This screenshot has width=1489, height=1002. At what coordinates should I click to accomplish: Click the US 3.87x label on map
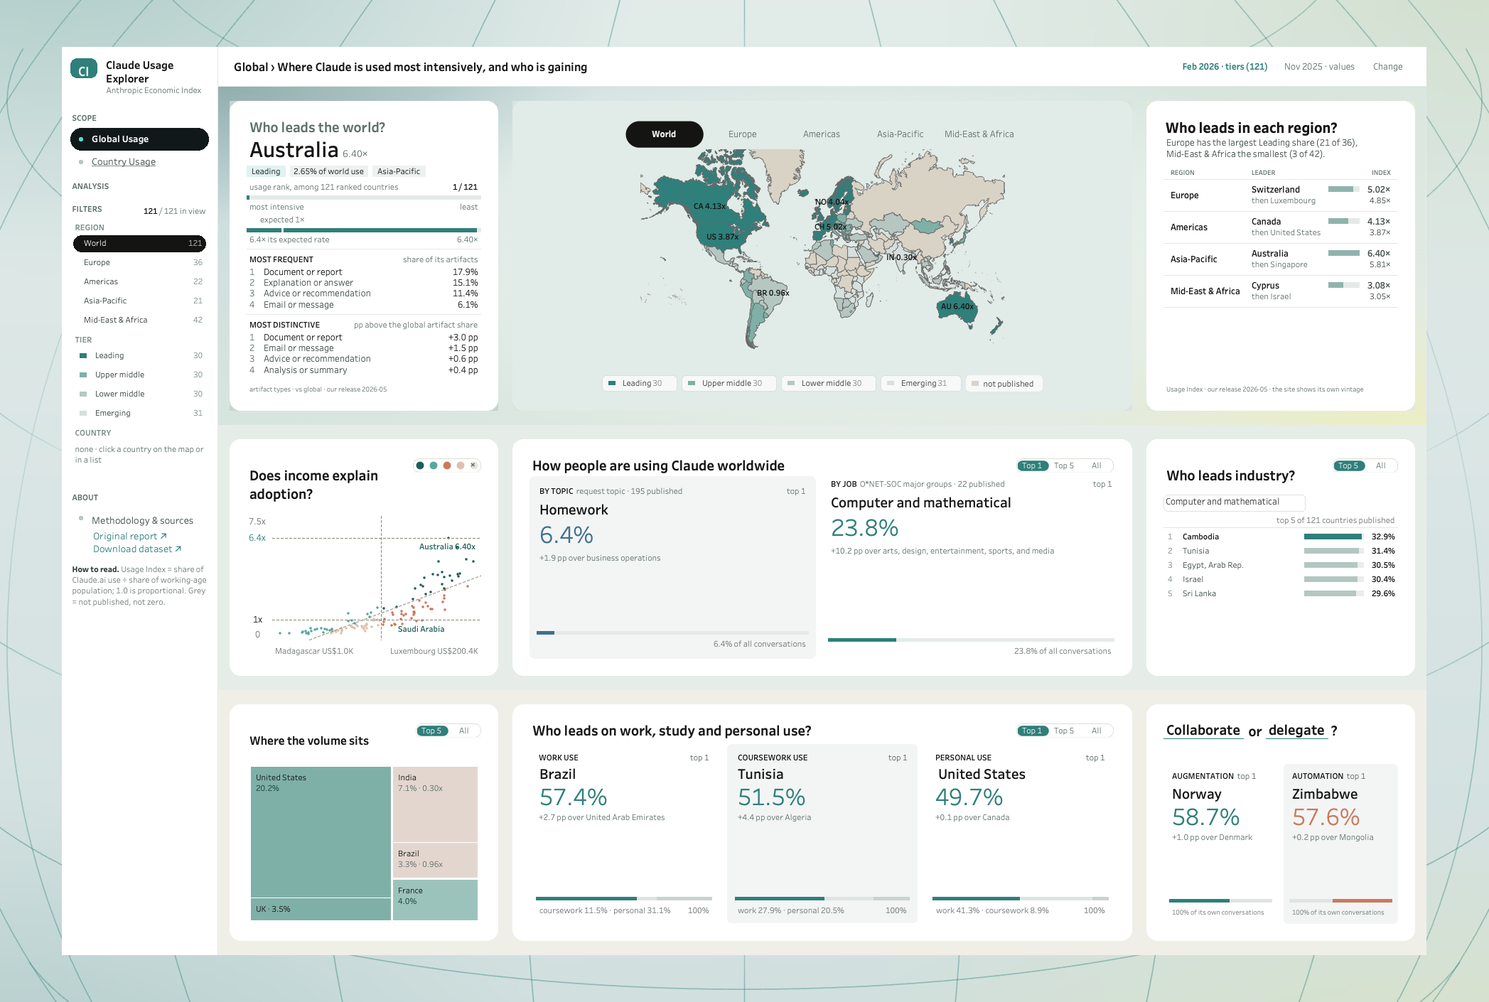(722, 237)
